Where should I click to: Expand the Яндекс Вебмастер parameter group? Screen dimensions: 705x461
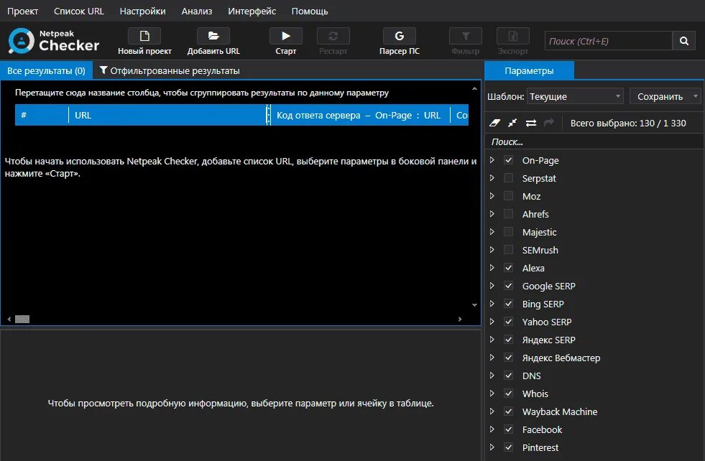[x=492, y=358]
